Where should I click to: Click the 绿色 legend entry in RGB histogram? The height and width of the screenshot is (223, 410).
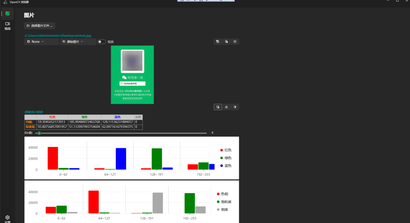(x=225, y=158)
